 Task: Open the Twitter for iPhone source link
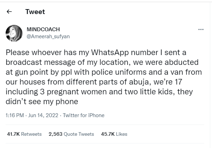(x=84, y=115)
